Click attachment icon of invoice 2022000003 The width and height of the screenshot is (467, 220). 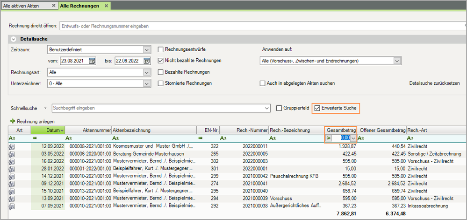(12, 161)
